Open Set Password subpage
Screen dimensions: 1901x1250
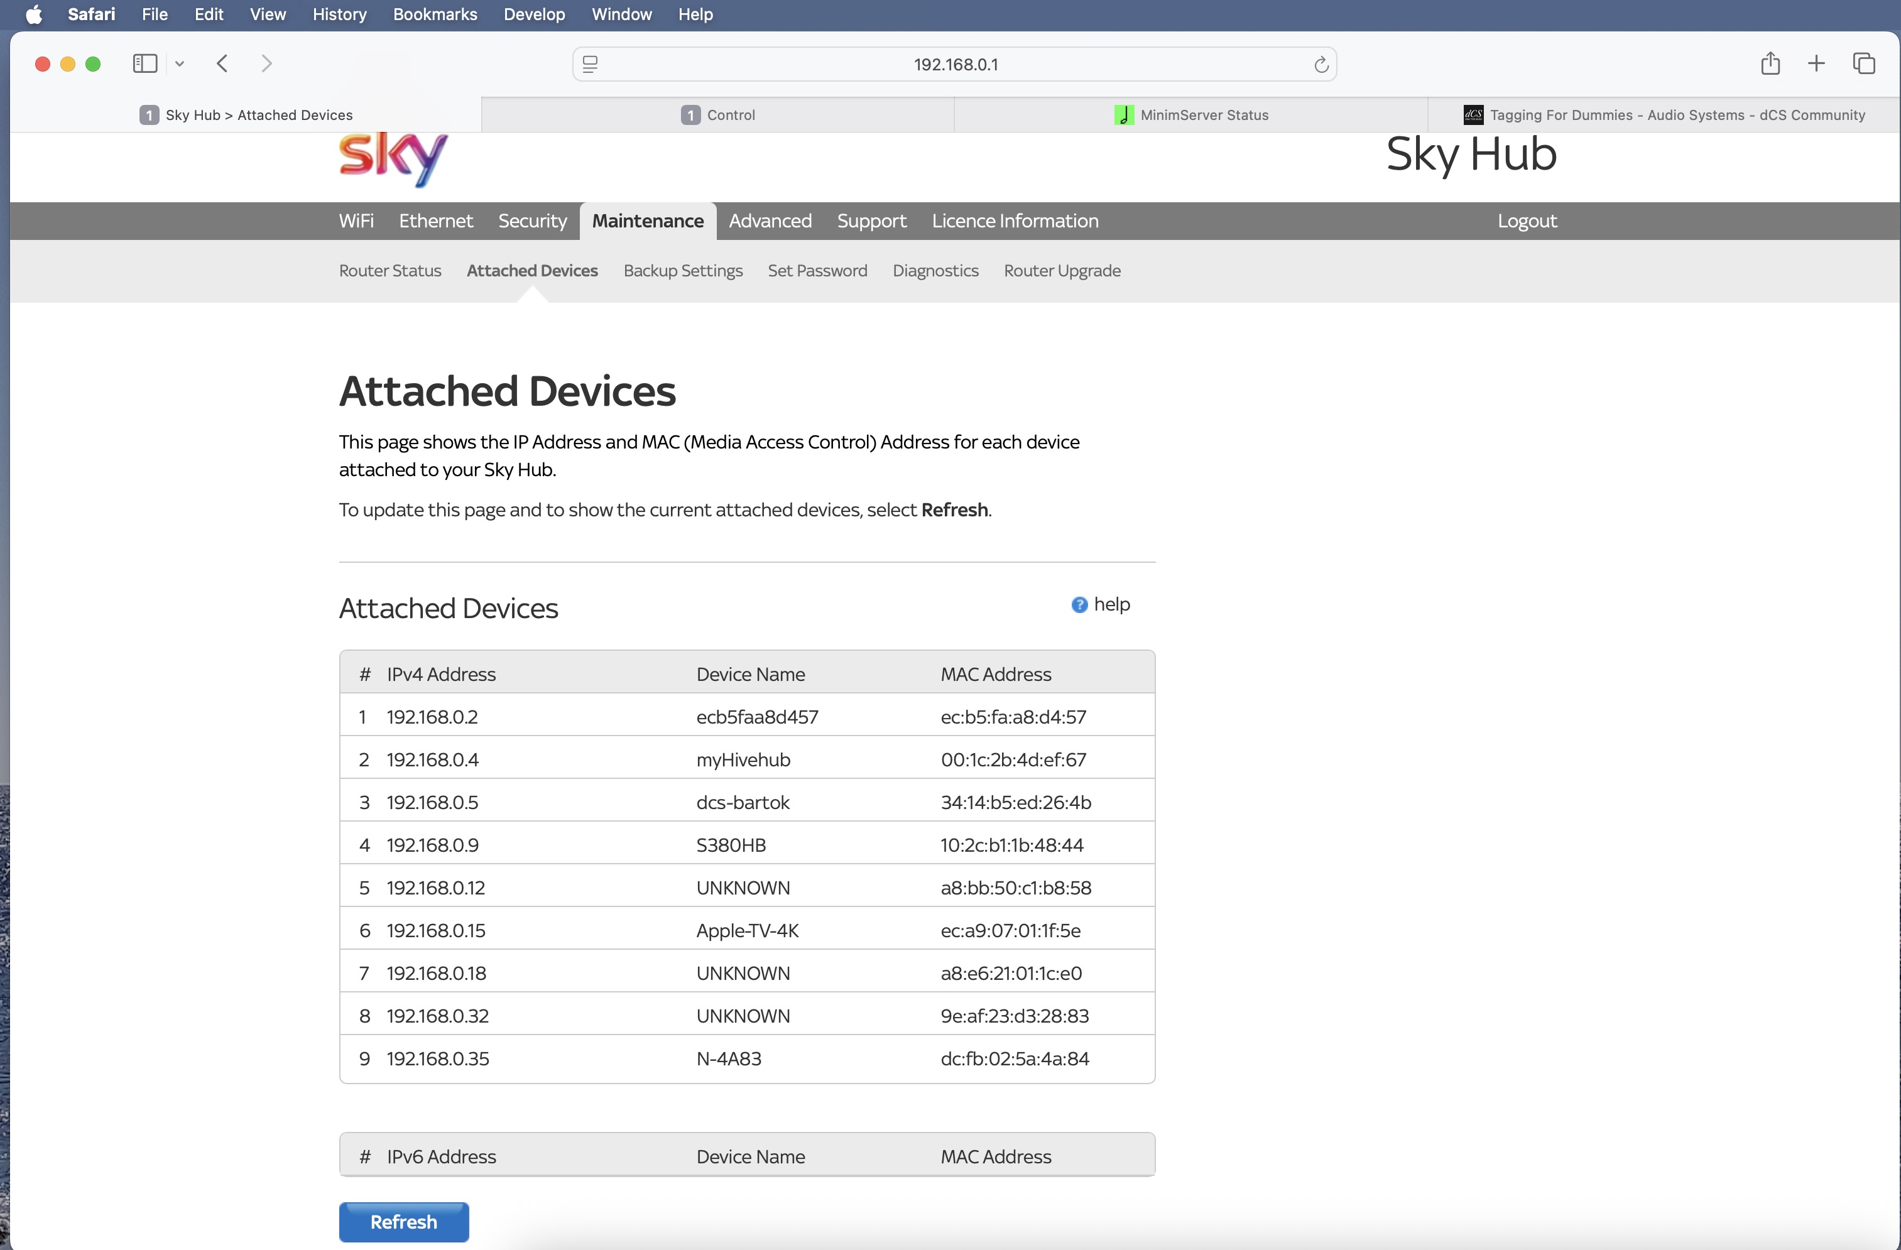point(817,271)
